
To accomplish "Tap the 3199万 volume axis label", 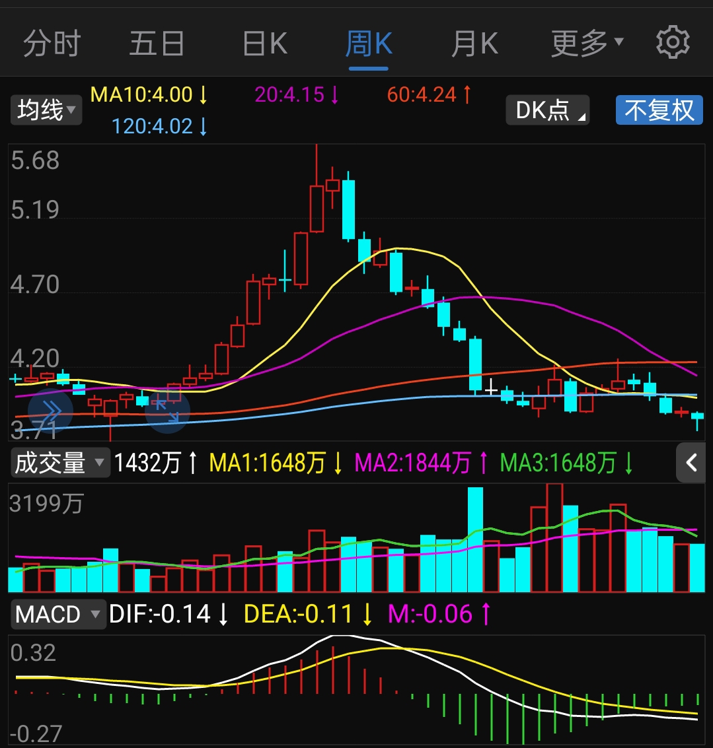I will [x=47, y=504].
